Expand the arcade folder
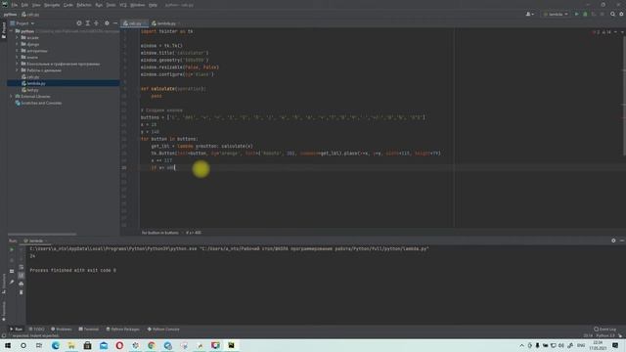The image size is (626, 352). [18, 37]
